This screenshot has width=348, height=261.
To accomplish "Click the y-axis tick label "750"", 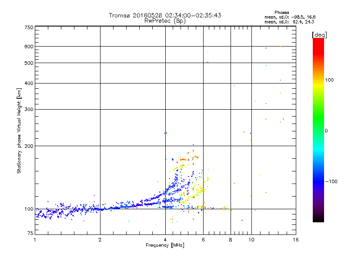I will tap(29, 27).
